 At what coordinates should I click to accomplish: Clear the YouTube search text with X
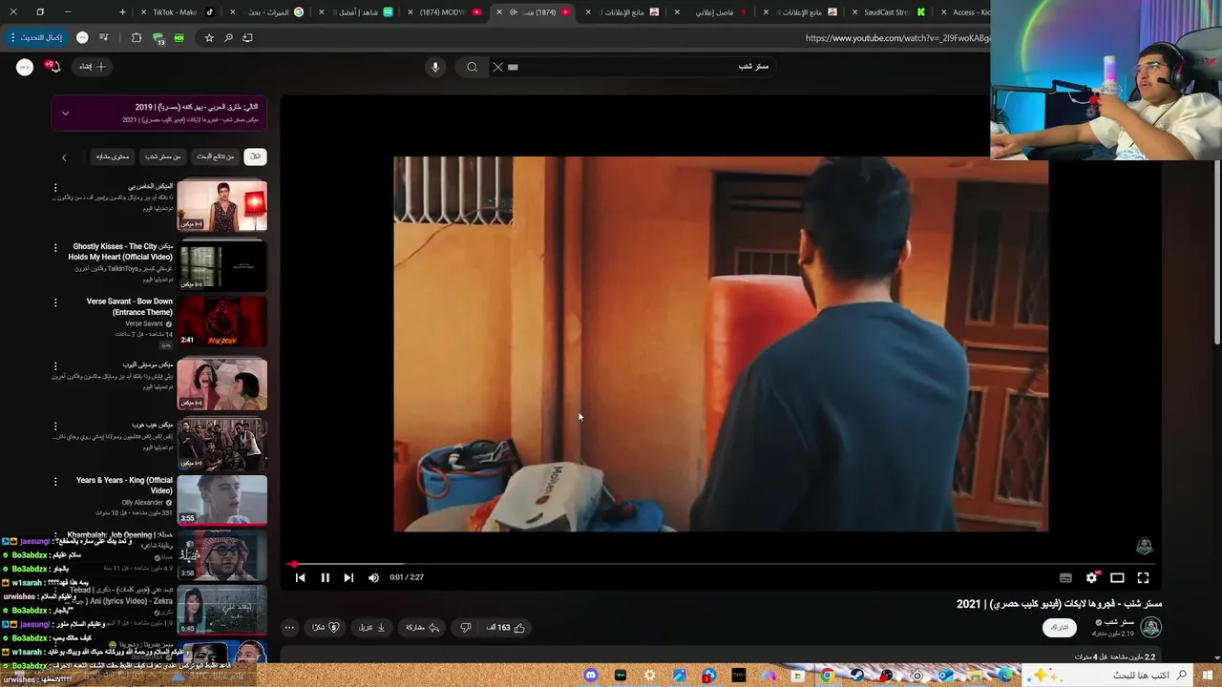pyautogui.click(x=497, y=67)
